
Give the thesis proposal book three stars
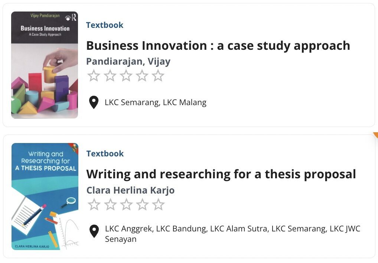coord(126,204)
